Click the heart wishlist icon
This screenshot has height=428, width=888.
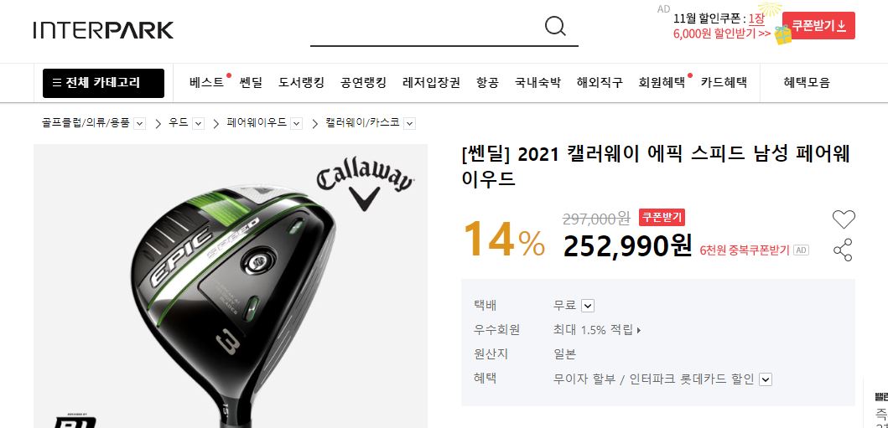pyautogui.click(x=844, y=219)
